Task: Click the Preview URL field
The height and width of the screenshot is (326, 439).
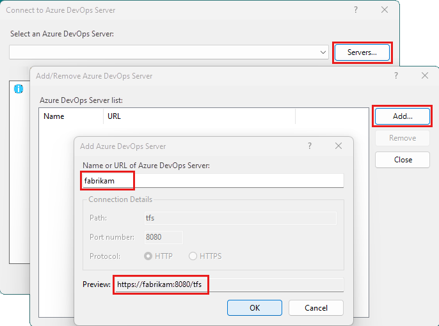Action: (229, 284)
